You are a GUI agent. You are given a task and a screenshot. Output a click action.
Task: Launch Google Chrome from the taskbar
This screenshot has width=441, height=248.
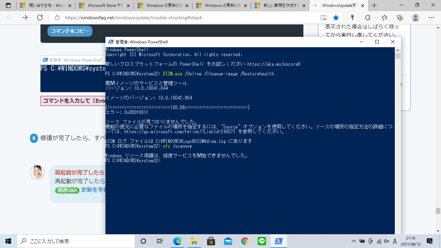pos(245,241)
